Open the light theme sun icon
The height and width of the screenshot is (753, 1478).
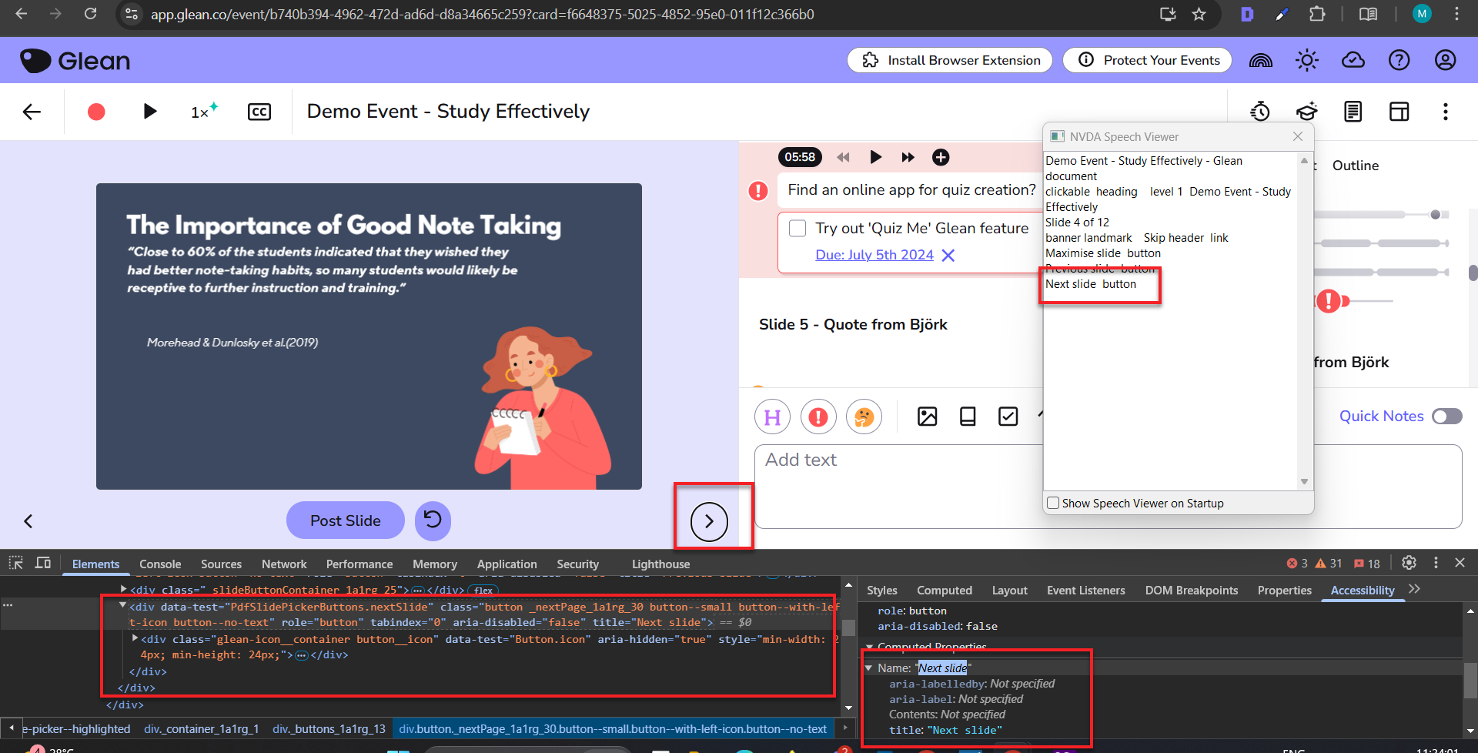[1306, 60]
